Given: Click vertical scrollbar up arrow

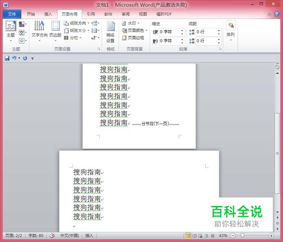Looking at the screenshot, I should click(x=277, y=73).
